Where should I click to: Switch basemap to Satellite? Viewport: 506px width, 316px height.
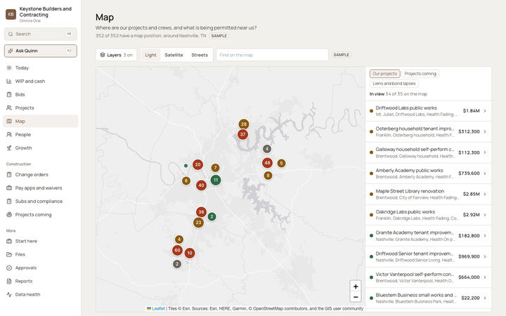tap(174, 55)
